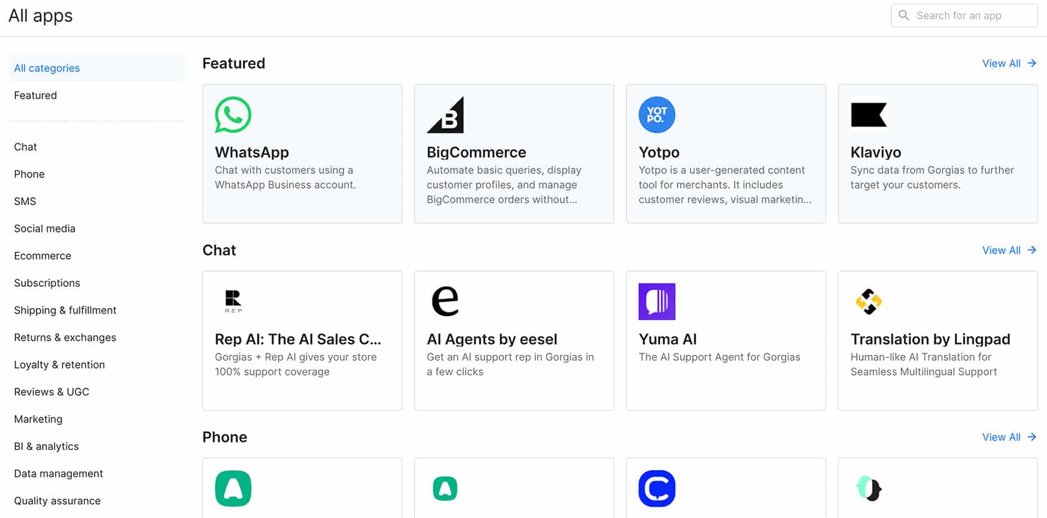The height and width of the screenshot is (518, 1047).
Task: Open the Klaviyo app title
Action: (876, 152)
